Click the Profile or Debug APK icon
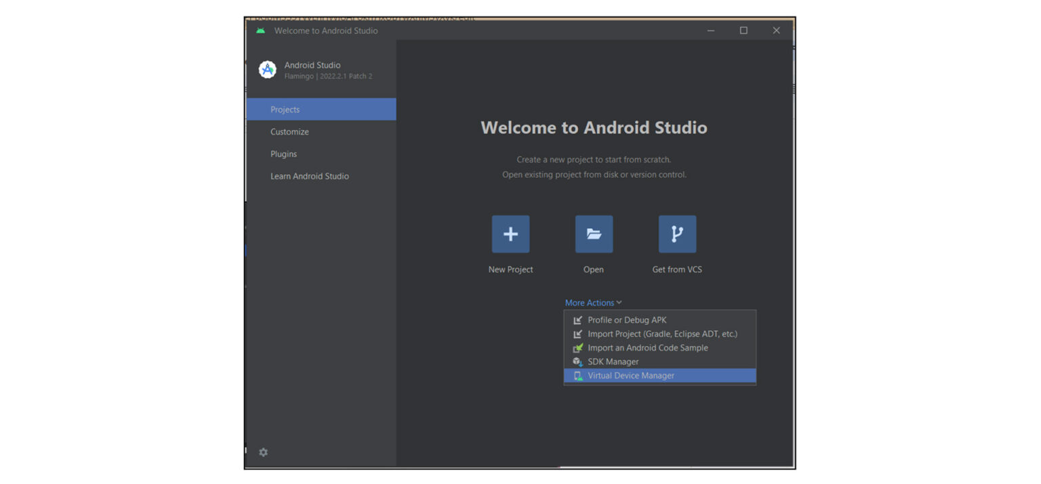Viewport: 1041px width, 484px height. point(577,320)
